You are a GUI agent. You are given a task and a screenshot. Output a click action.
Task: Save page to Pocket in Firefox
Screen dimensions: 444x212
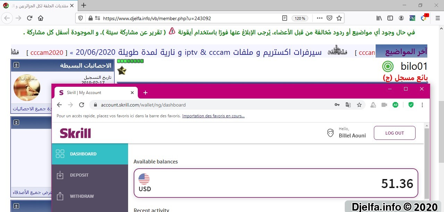pos(329,18)
